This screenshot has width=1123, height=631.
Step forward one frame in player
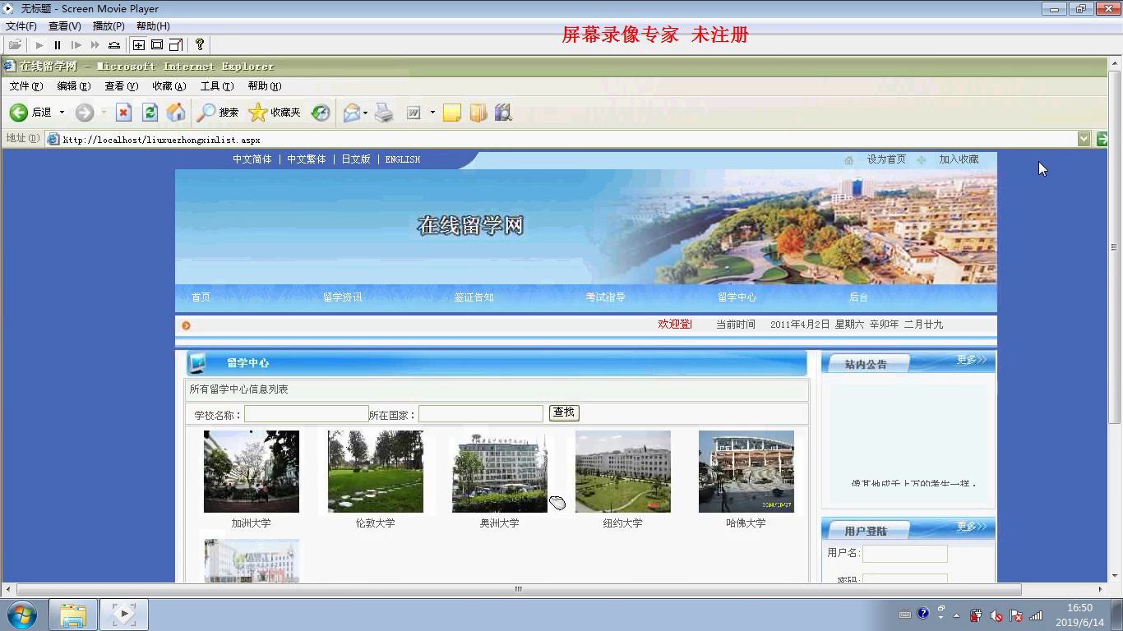(x=76, y=45)
